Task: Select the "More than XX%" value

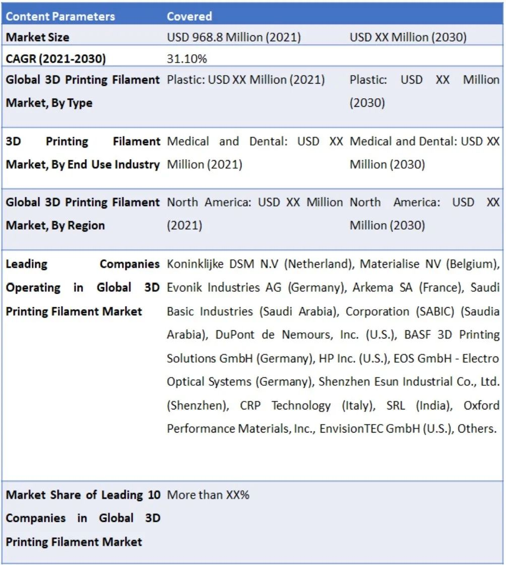Action: [208, 495]
